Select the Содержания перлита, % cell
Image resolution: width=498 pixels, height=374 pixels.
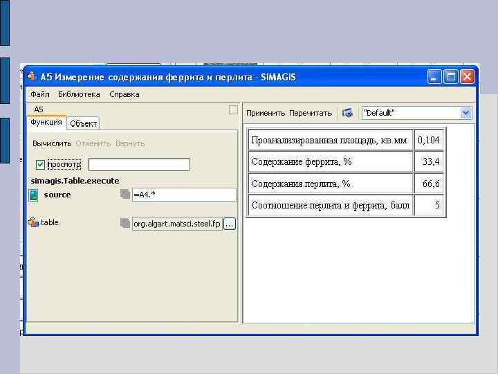(331, 184)
